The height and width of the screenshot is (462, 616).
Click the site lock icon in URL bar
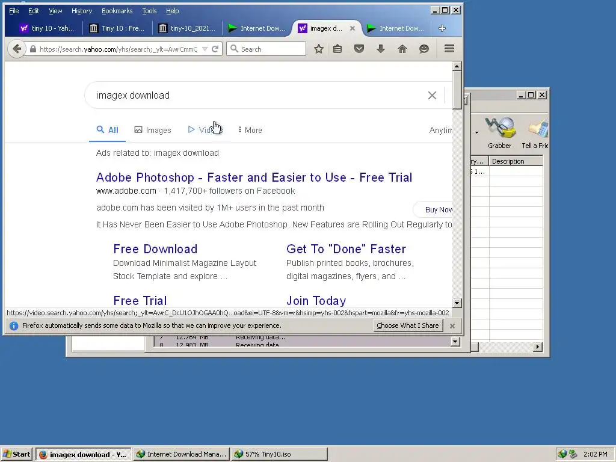point(33,49)
